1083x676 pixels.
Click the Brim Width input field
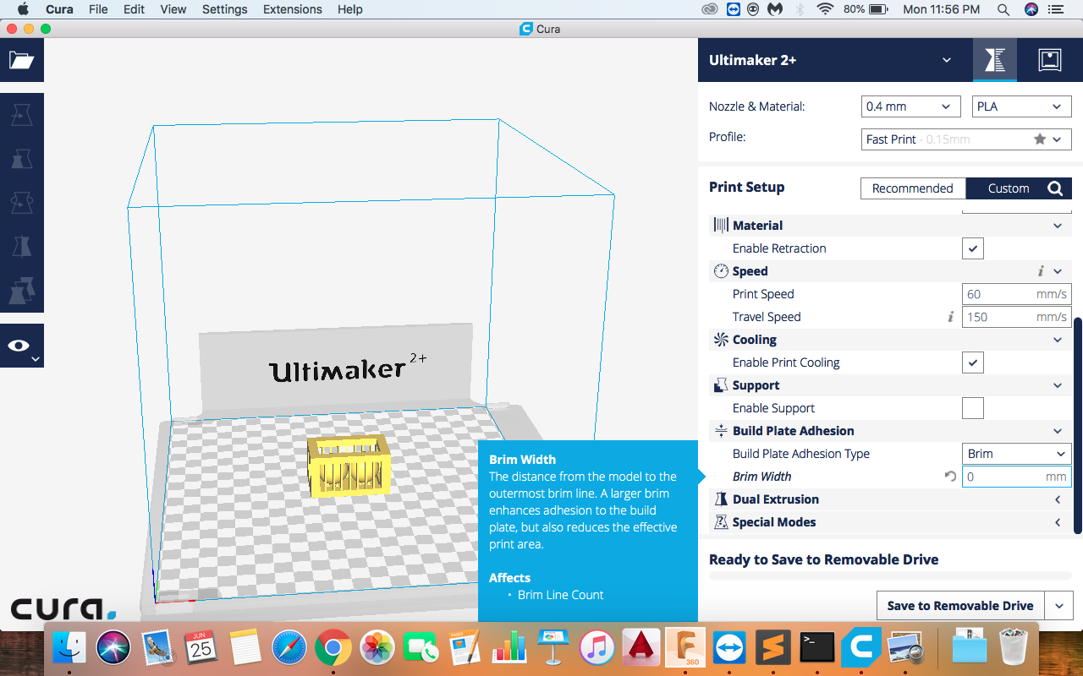point(1017,477)
